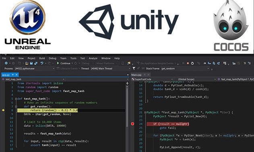This screenshot has height=152, width=254.
Task: Close the Main.cpp tab
Action: point(148,75)
